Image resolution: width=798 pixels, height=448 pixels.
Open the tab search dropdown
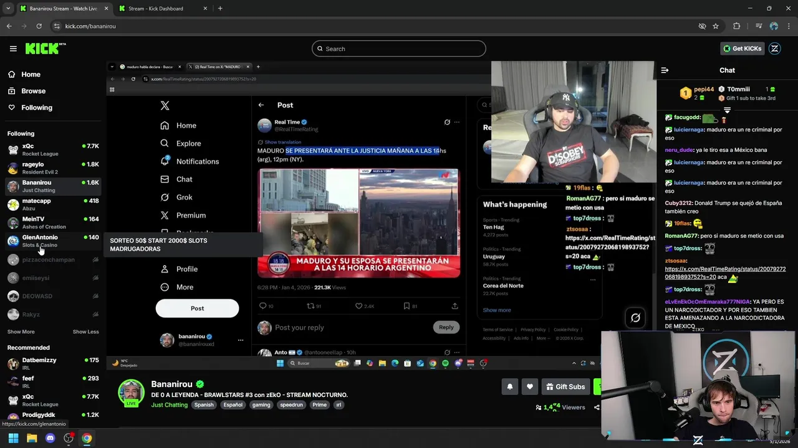click(x=8, y=9)
